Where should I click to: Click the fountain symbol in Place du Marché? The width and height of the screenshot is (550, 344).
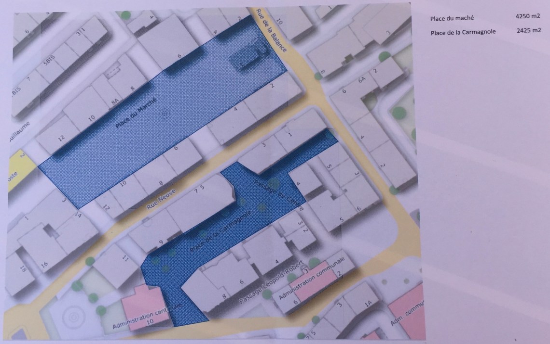[165, 114]
